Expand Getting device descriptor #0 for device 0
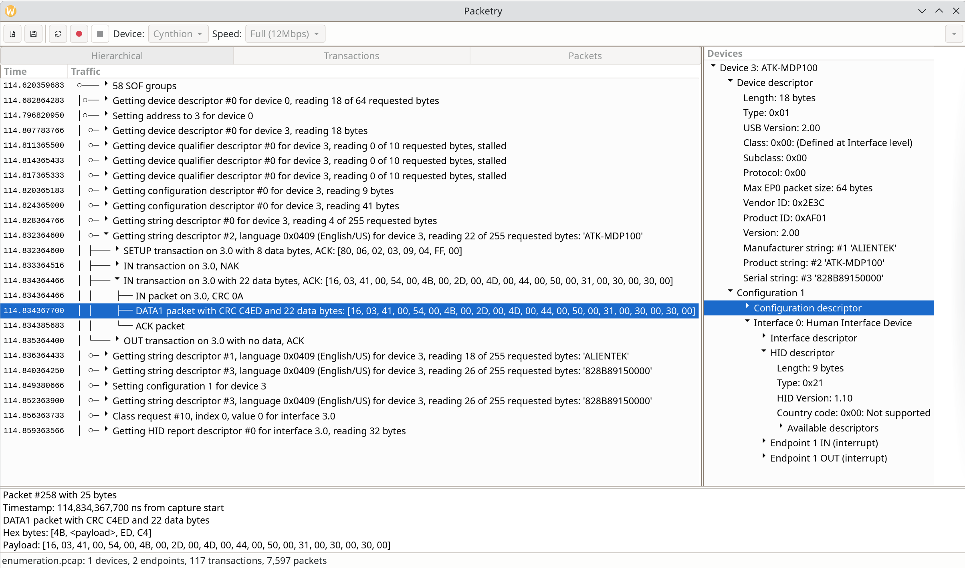The width and height of the screenshot is (965, 568). click(x=106, y=99)
